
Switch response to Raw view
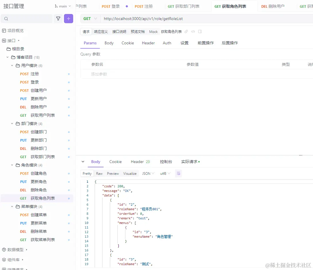tap(99, 174)
